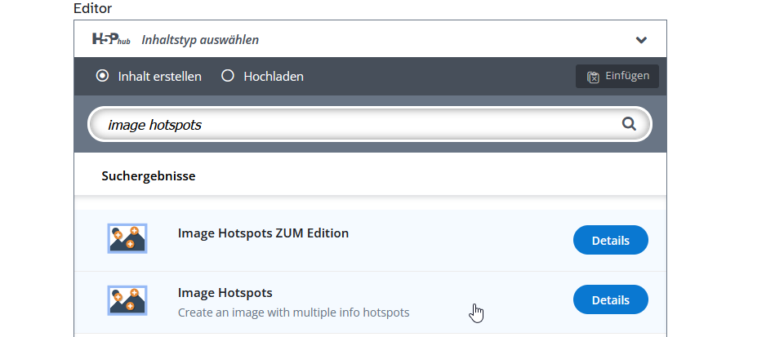
Task: Click the standard Image Hotspots content type icon
Action: click(127, 299)
